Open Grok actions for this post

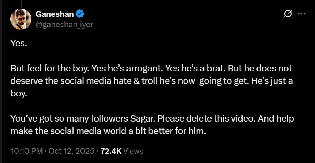click(288, 14)
